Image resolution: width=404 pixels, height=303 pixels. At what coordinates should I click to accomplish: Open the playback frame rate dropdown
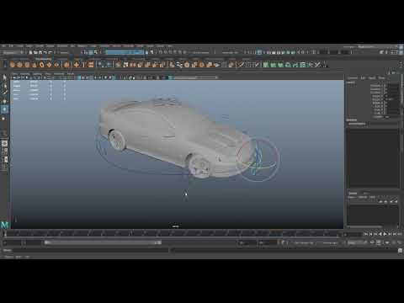pos(356,242)
